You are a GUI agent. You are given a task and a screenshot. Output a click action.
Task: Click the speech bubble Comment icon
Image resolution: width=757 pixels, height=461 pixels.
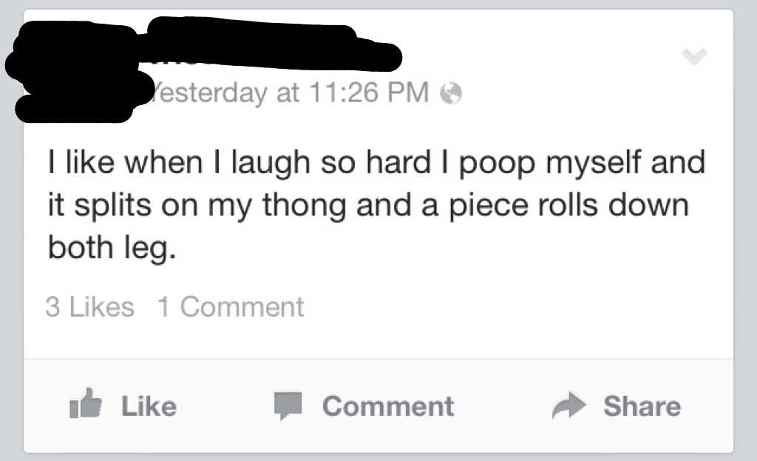click(x=288, y=406)
